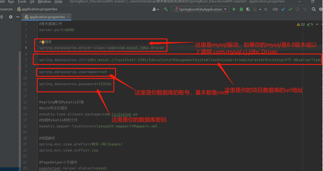Click line number 13 in the gutter
Image resolution: width=323 pixels, height=171 pixels.
[25, 96]
